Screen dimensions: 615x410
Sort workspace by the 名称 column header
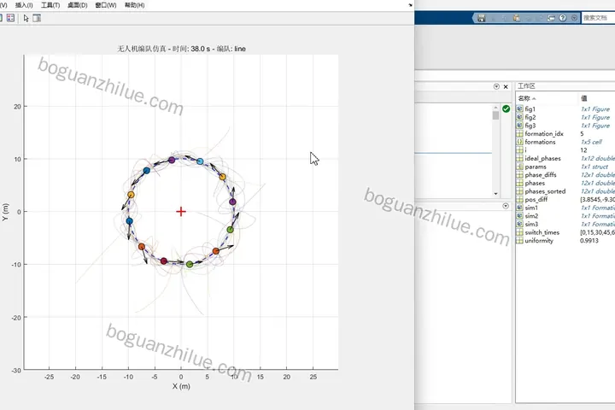(527, 98)
